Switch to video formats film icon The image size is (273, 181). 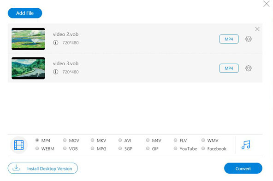pyautogui.click(x=19, y=145)
